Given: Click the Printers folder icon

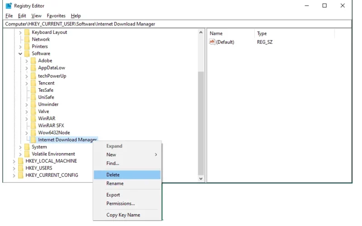Looking at the screenshot, I should pyautogui.click(x=27, y=47).
